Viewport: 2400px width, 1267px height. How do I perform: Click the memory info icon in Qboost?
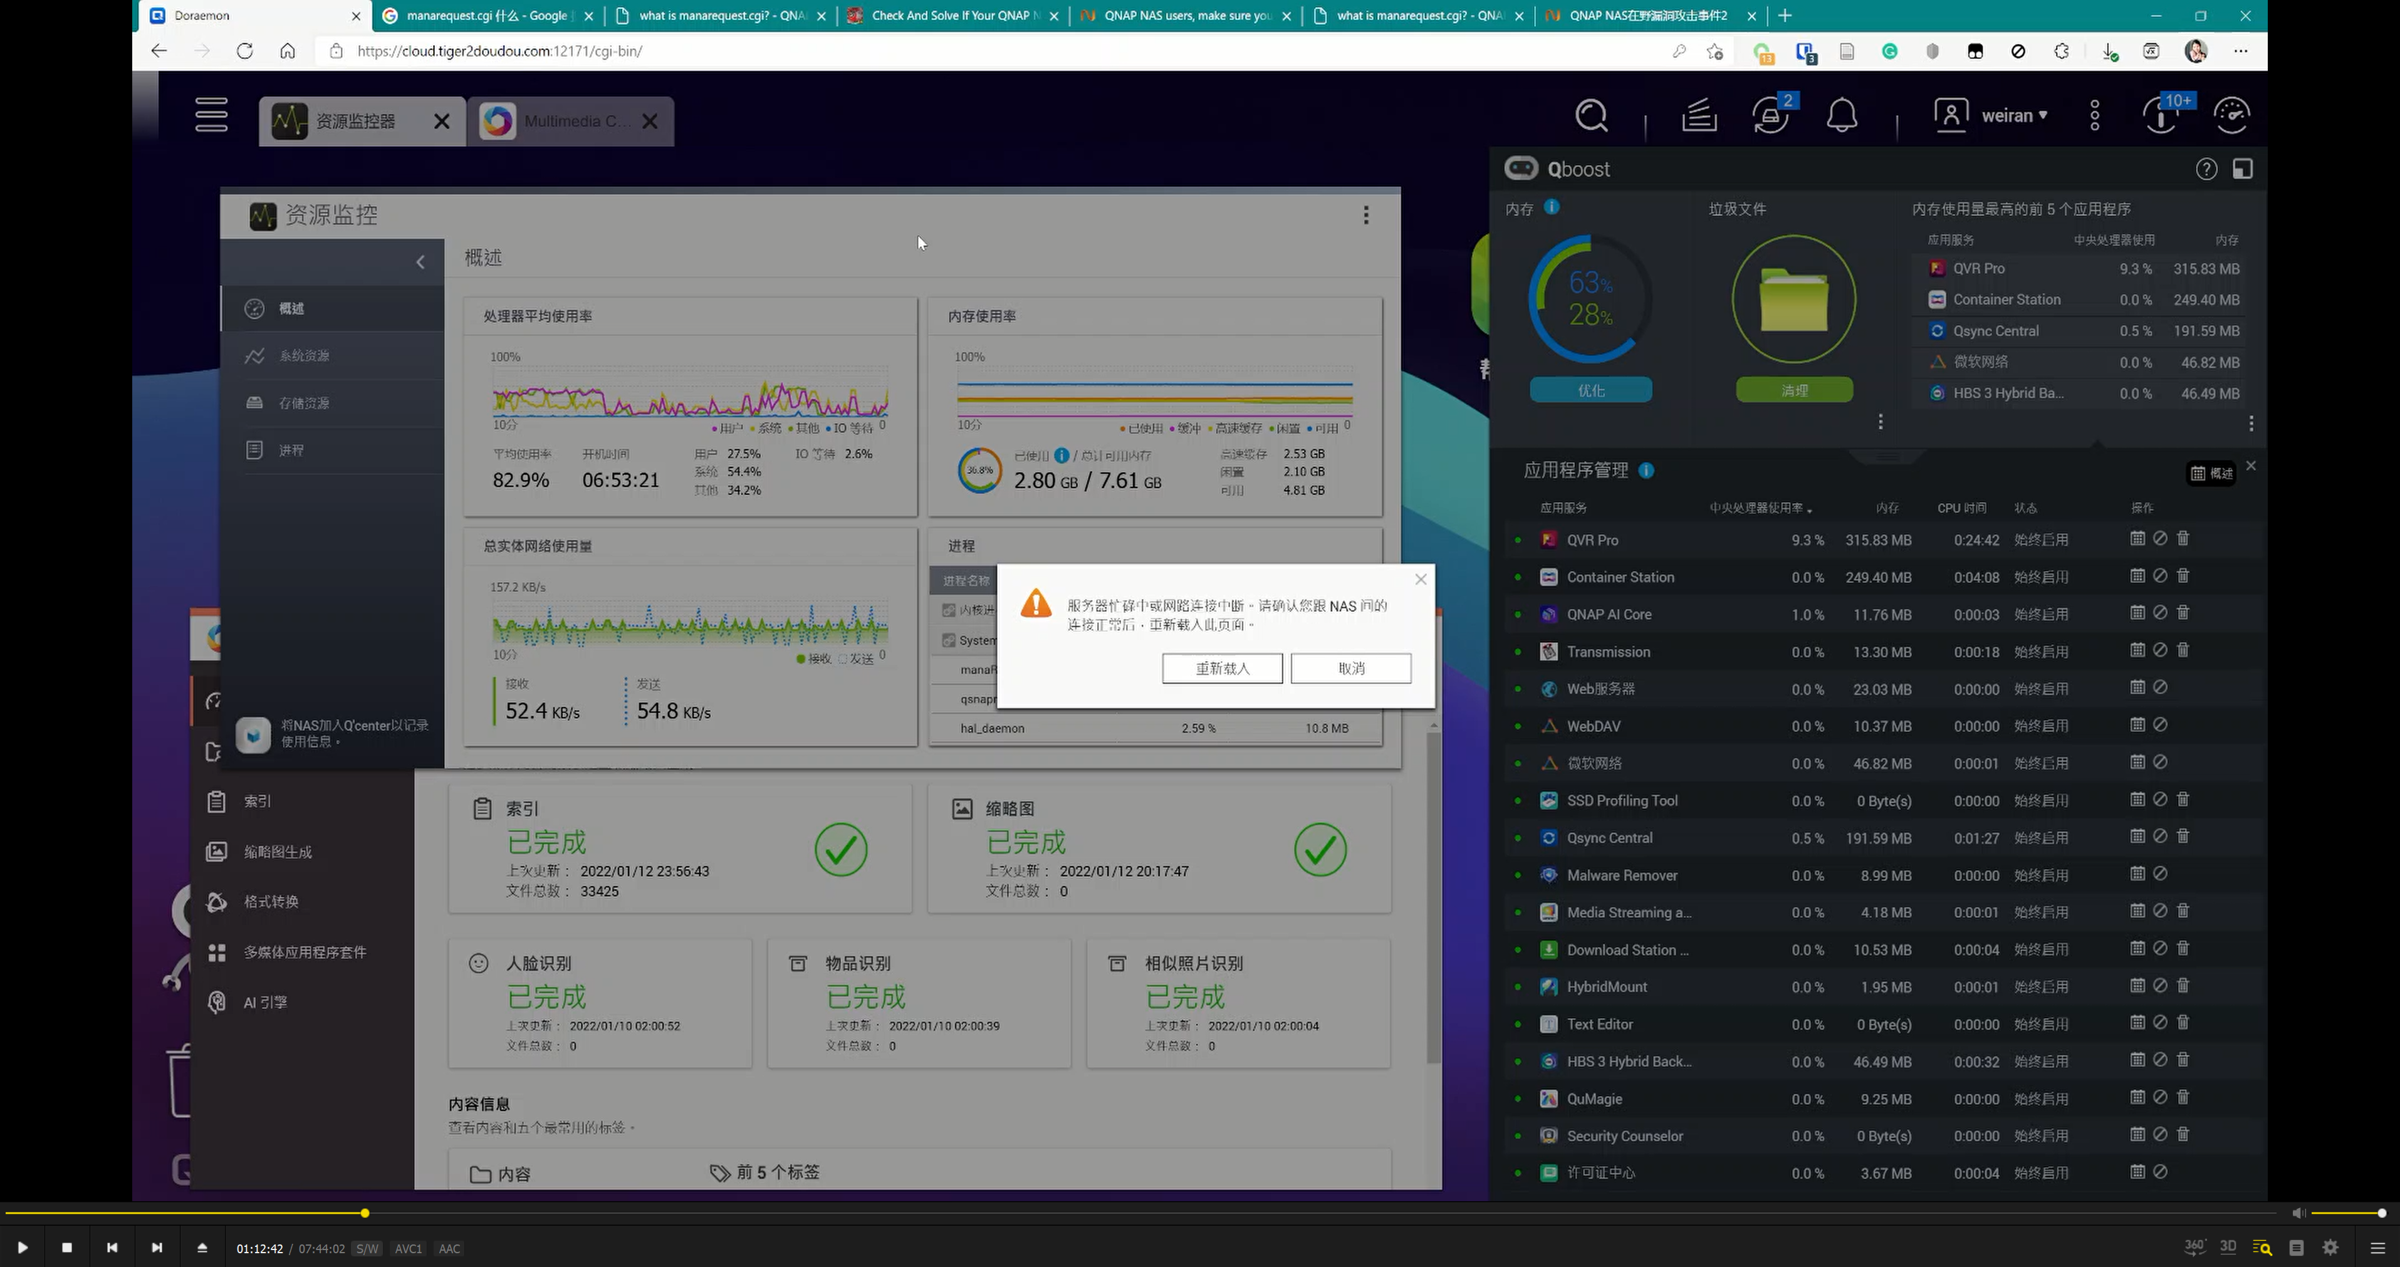click(x=1552, y=208)
